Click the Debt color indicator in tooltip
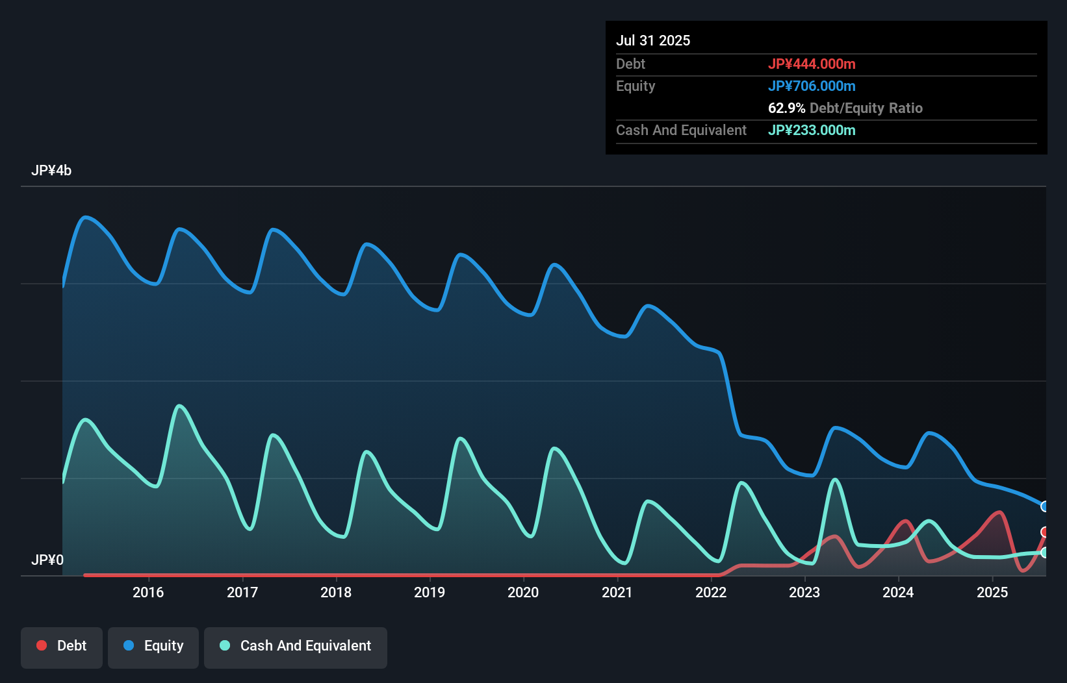Image resolution: width=1067 pixels, height=683 pixels. coord(812,64)
